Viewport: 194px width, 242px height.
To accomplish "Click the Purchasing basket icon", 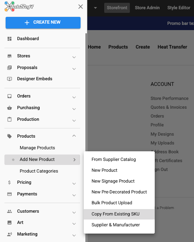I will (x=10, y=108).
